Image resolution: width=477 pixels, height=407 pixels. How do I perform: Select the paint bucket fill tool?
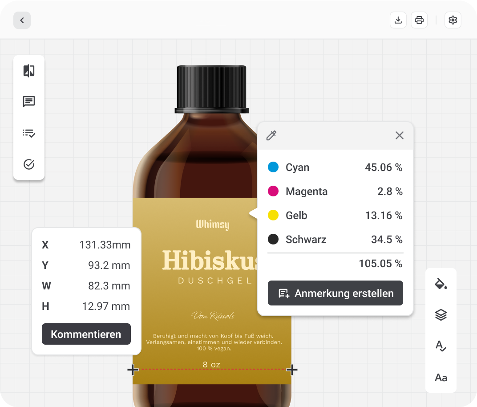[441, 284]
